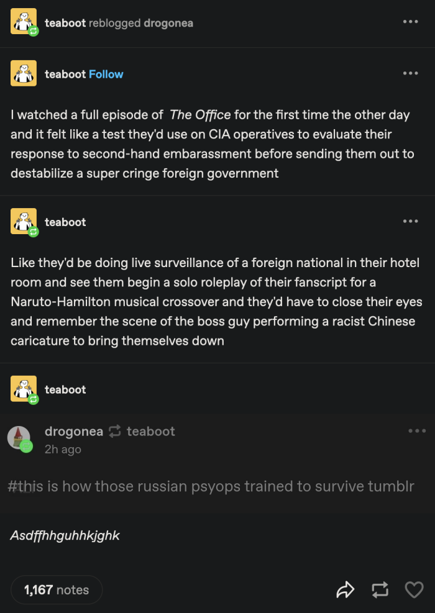Open the three-dot menu on the drogonea reblog
The height and width of the screenshot is (613, 435).
[x=416, y=431]
